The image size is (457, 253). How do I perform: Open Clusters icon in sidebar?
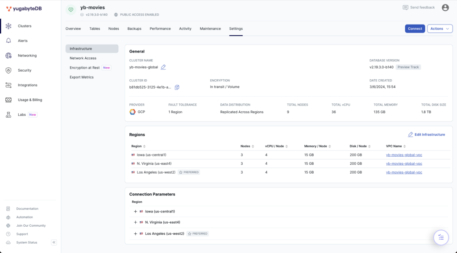pyautogui.click(x=8, y=26)
